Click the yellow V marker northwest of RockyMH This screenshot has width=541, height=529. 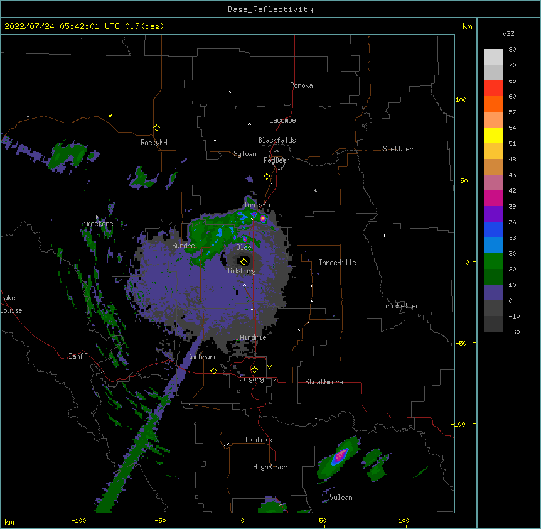pyautogui.click(x=110, y=116)
